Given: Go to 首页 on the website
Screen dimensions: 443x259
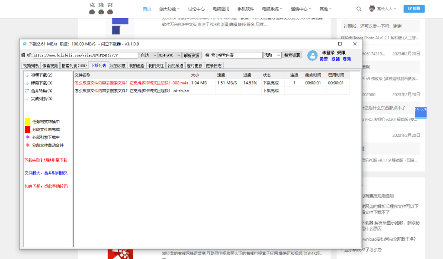Looking at the screenshot, I should click(147, 9).
